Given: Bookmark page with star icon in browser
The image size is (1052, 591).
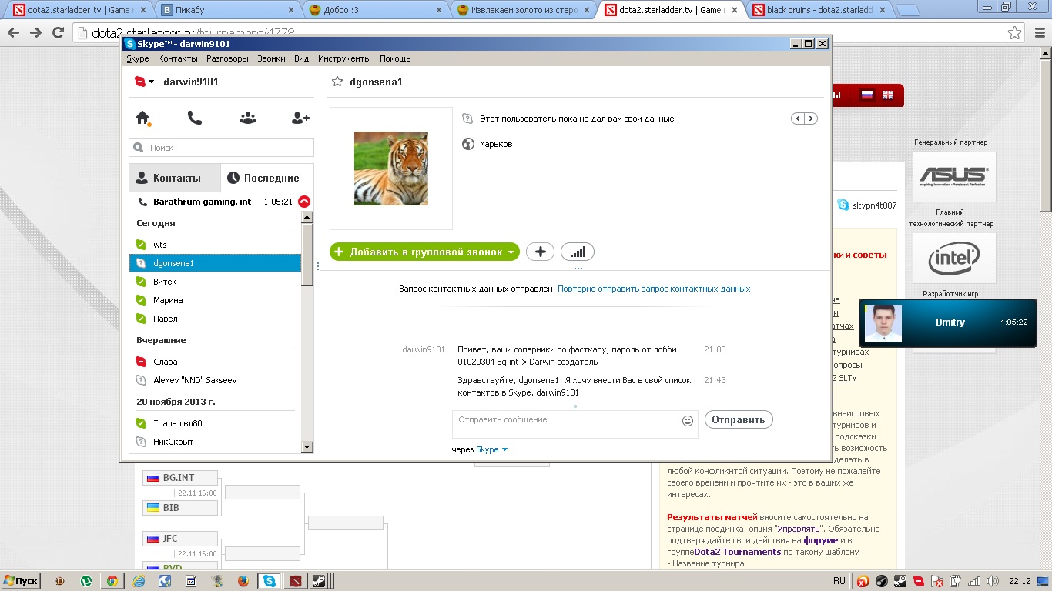Looking at the screenshot, I should coord(1015,32).
